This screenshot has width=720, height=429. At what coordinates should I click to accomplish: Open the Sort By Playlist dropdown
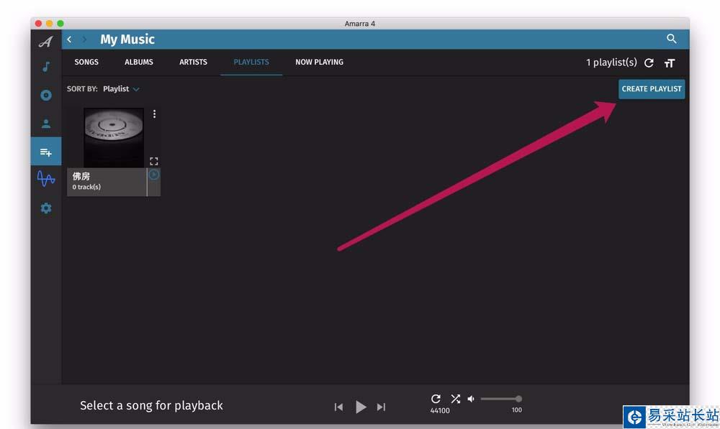coord(121,89)
